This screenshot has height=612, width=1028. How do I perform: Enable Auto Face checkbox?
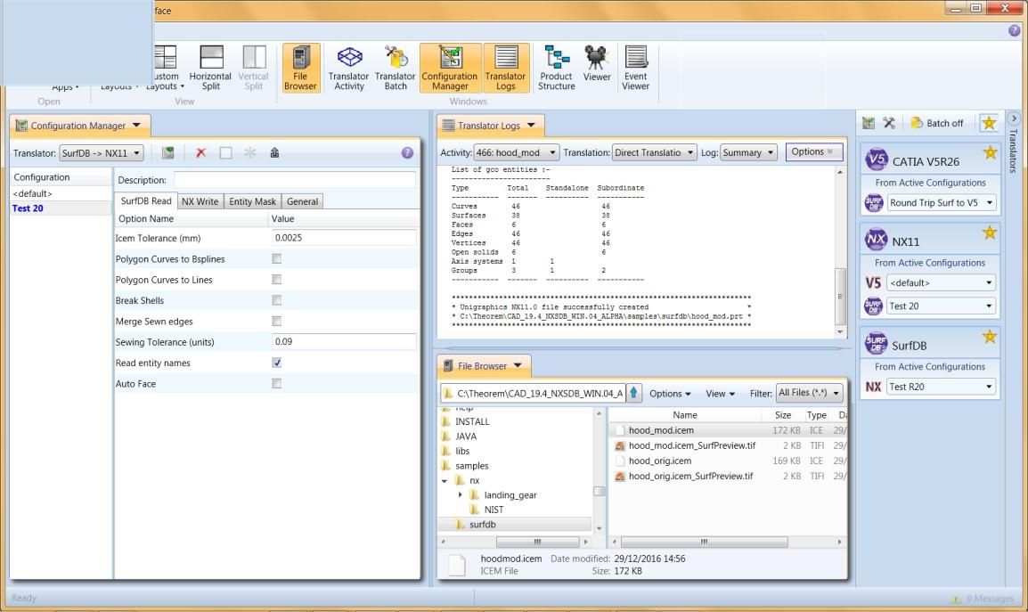click(x=277, y=384)
